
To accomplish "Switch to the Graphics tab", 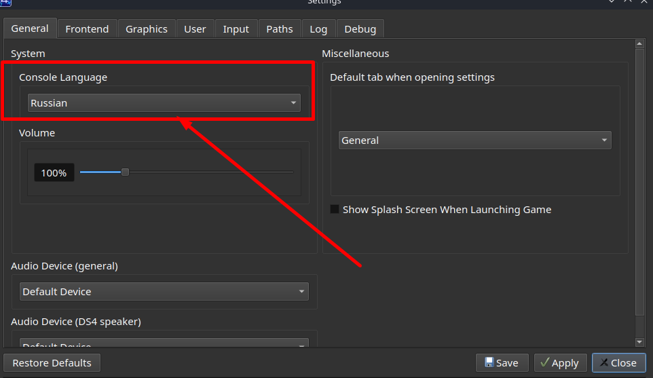I will [x=146, y=29].
